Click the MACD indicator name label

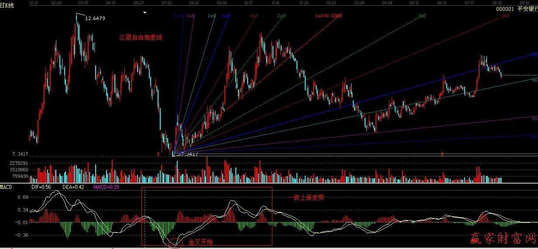(6, 187)
